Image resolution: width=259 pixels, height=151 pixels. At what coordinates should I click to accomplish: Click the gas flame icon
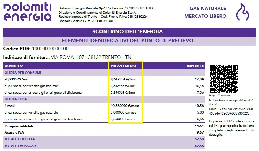(x=242, y=12)
